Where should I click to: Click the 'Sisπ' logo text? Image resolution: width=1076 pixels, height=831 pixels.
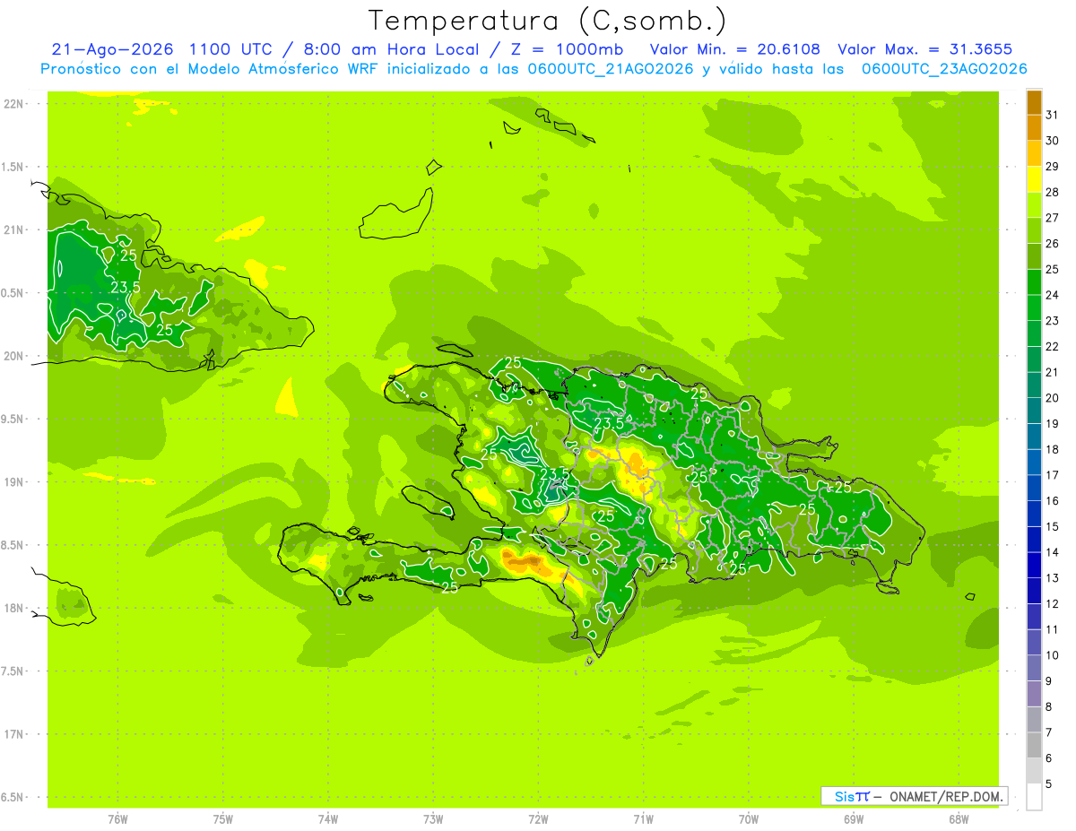pos(852,796)
